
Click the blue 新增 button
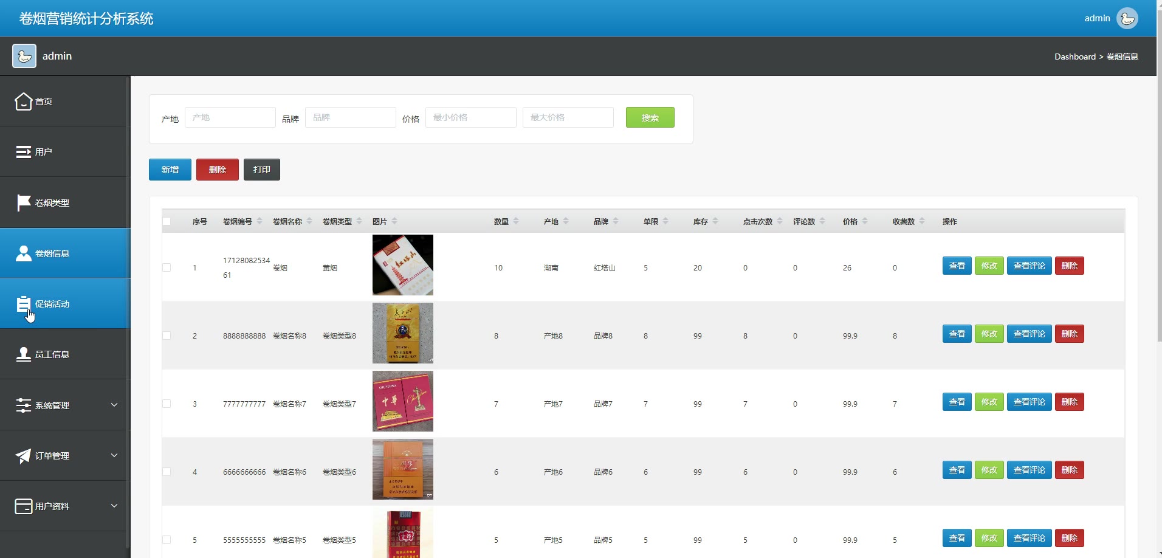[170, 170]
